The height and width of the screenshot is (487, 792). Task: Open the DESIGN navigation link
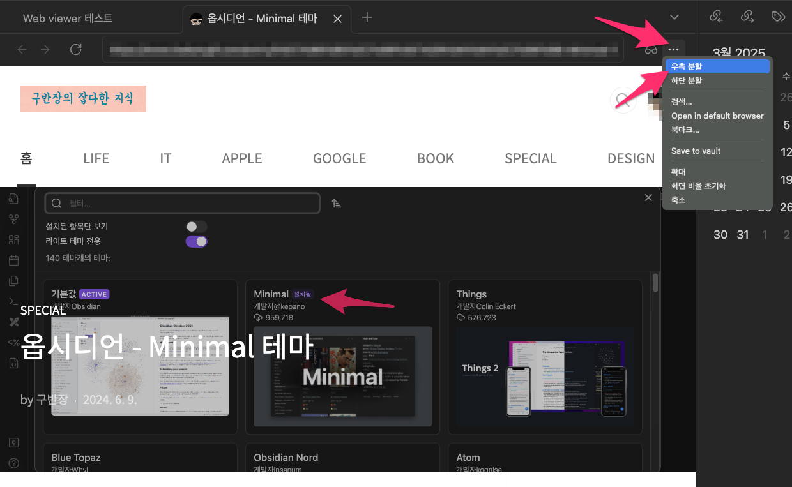[x=631, y=158]
